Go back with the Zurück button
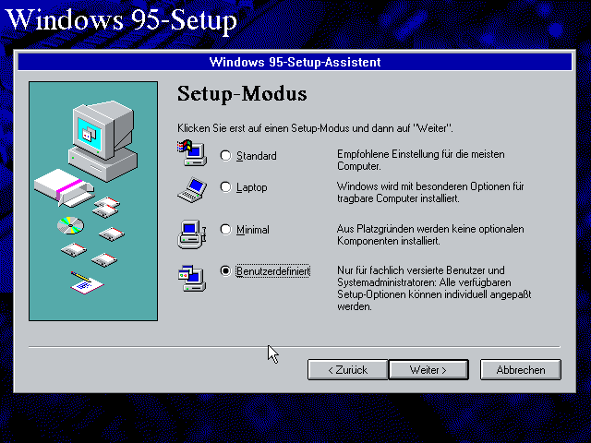Screen dimensions: 591x443 [347, 370]
